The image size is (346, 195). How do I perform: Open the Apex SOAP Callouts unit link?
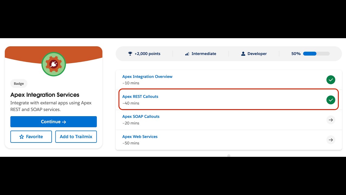tap(141, 116)
